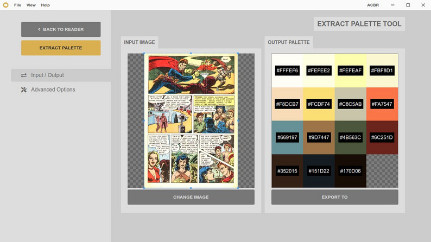Click the EXTRACT PALETTE button
Image resolution: width=431 pixels, height=242 pixels.
point(61,48)
